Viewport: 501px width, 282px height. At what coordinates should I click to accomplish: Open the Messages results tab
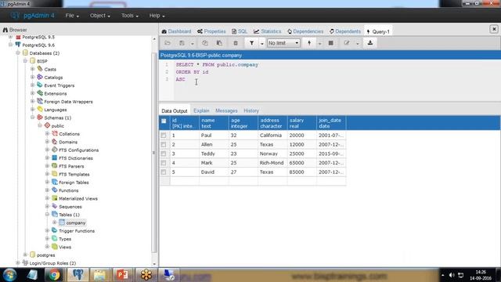(x=226, y=110)
